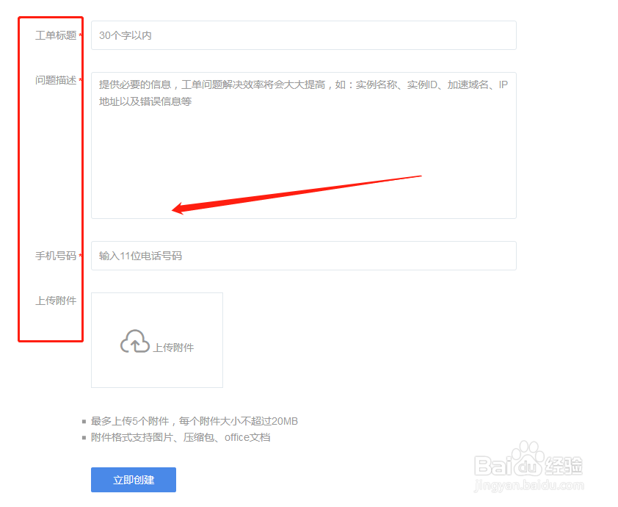Viewport: 618px width, 507px height.
Task: Click the 立即创建 button
Action: click(134, 480)
